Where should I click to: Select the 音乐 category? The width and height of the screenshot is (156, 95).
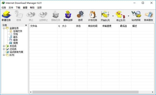point(16,37)
